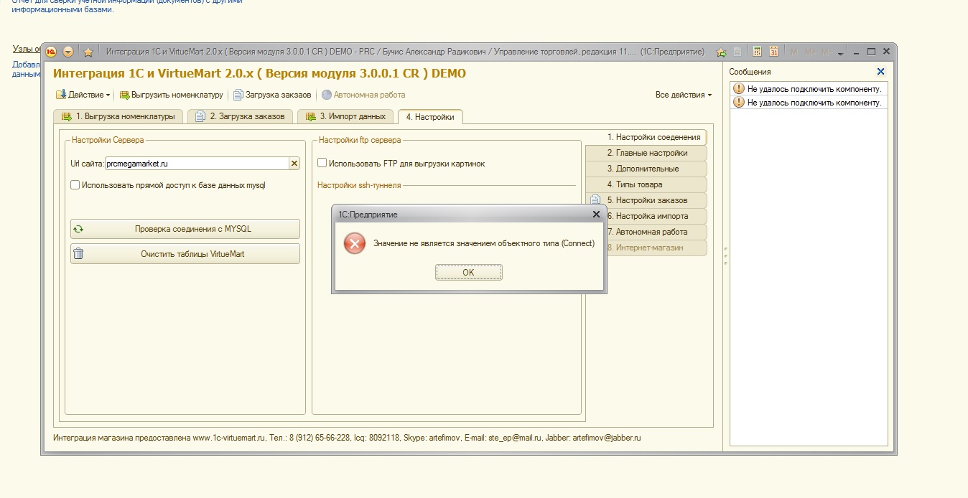This screenshot has height=498, width=968.
Task: Confirm the error dialog with OK
Action: [468, 273]
